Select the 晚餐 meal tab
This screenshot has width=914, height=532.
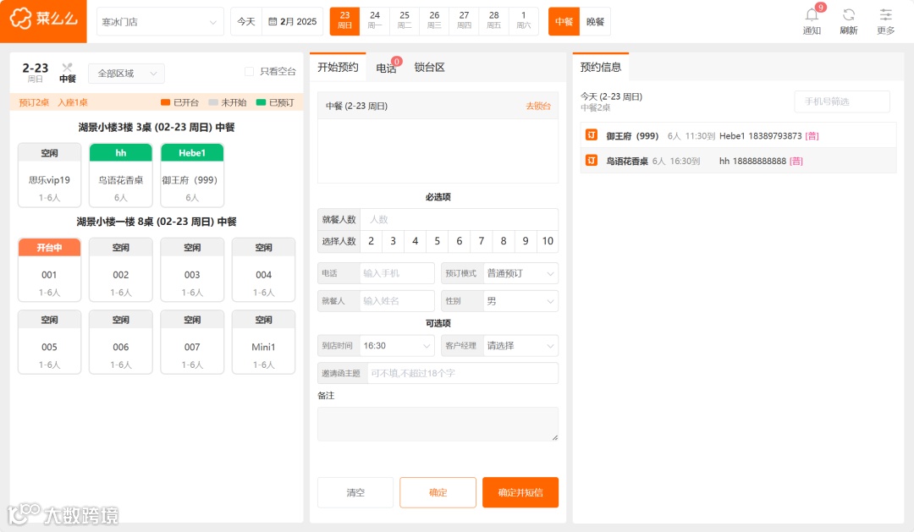(595, 21)
